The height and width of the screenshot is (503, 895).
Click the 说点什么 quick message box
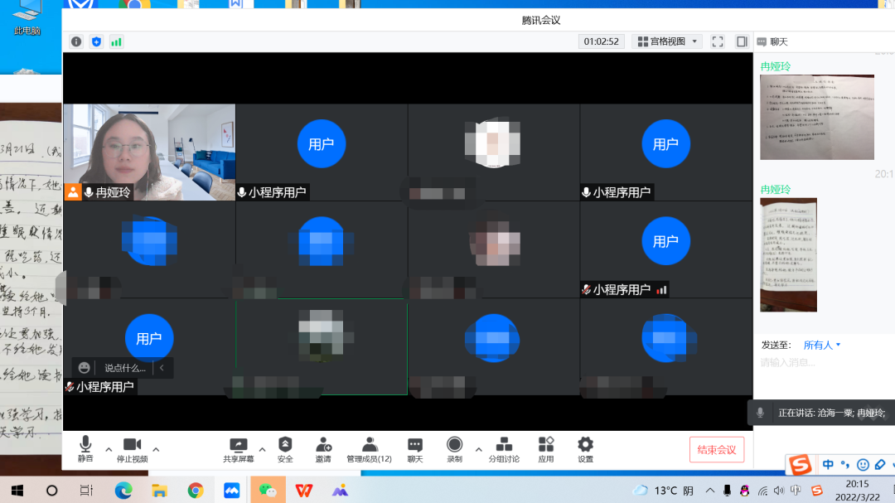(x=125, y=368)
